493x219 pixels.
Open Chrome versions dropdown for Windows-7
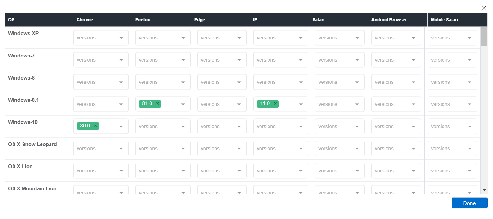point(101,60)
